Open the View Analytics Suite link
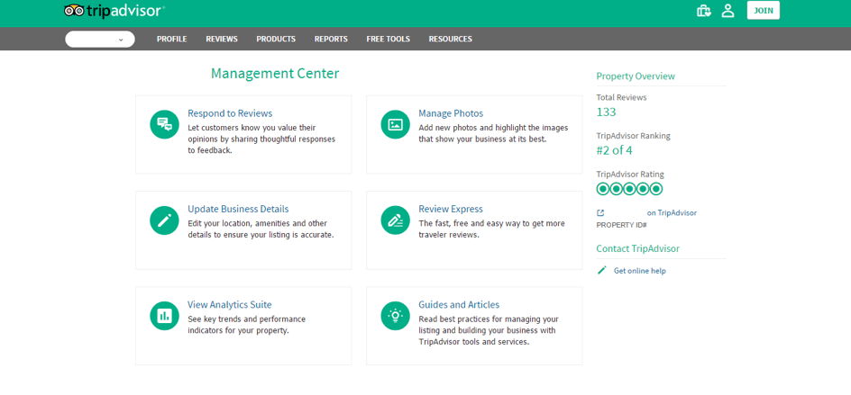This screenshot has width=851, height=395. [230, 304]
